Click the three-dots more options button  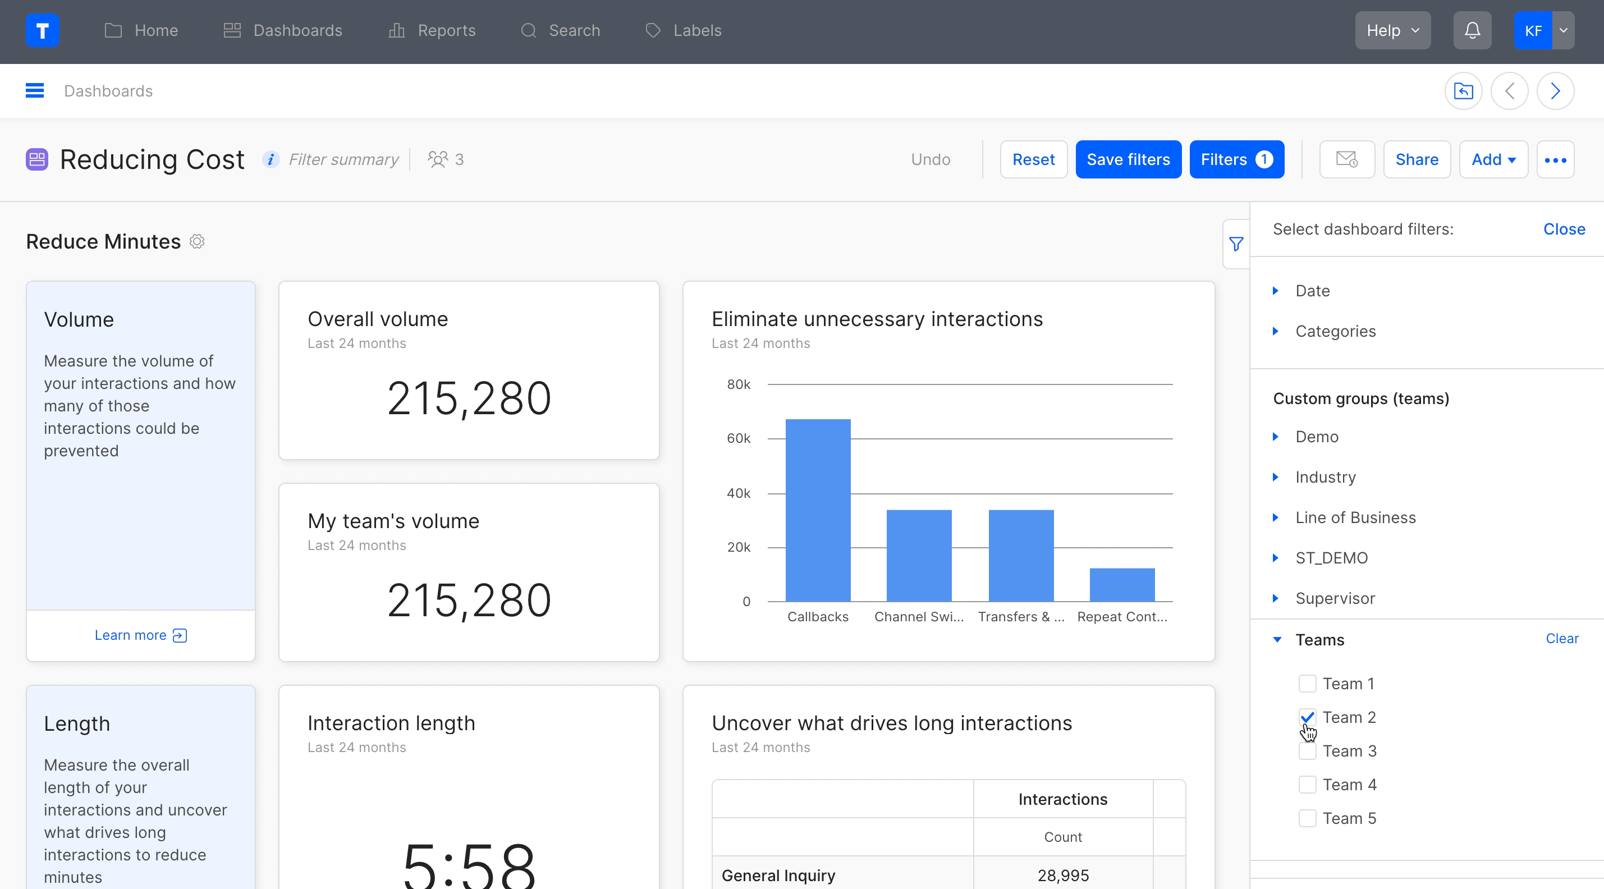[x=1555, y=160]
